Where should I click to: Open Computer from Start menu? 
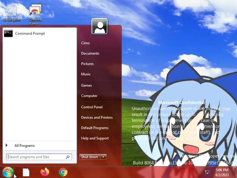[89, 96]
